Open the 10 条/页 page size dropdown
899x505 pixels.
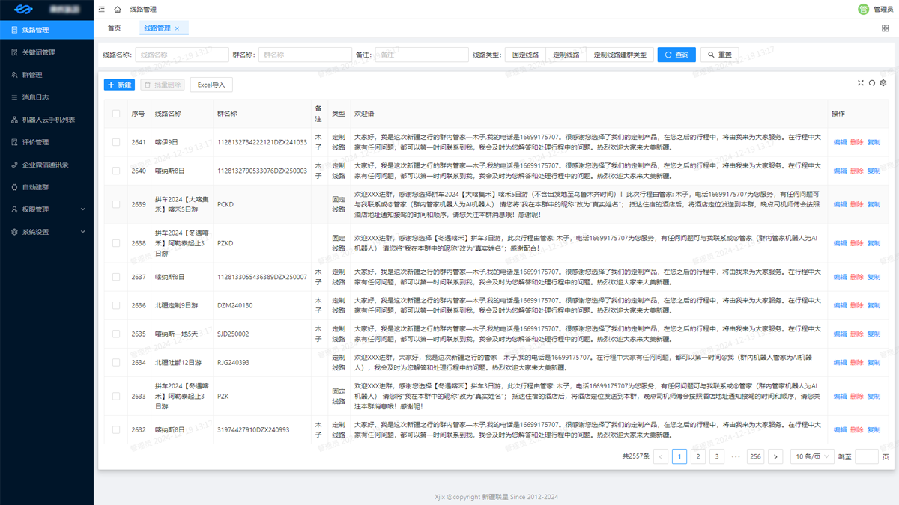[x=812, y=456]
